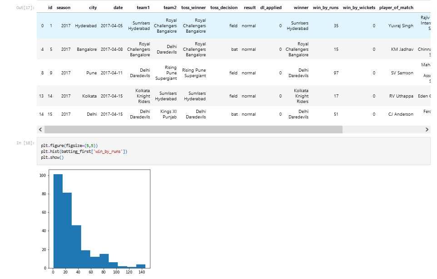This screenshot has width=437, height=279.
Task: Click the win_by_runs column header
Action: [x=326, y=8]
